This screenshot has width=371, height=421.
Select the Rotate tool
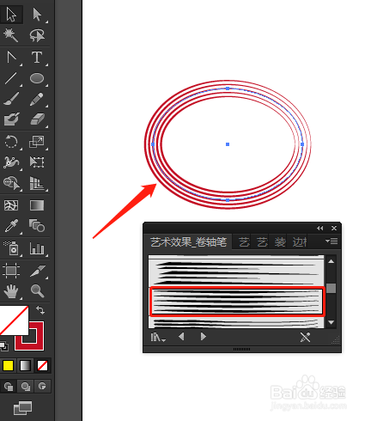[11, 142]
